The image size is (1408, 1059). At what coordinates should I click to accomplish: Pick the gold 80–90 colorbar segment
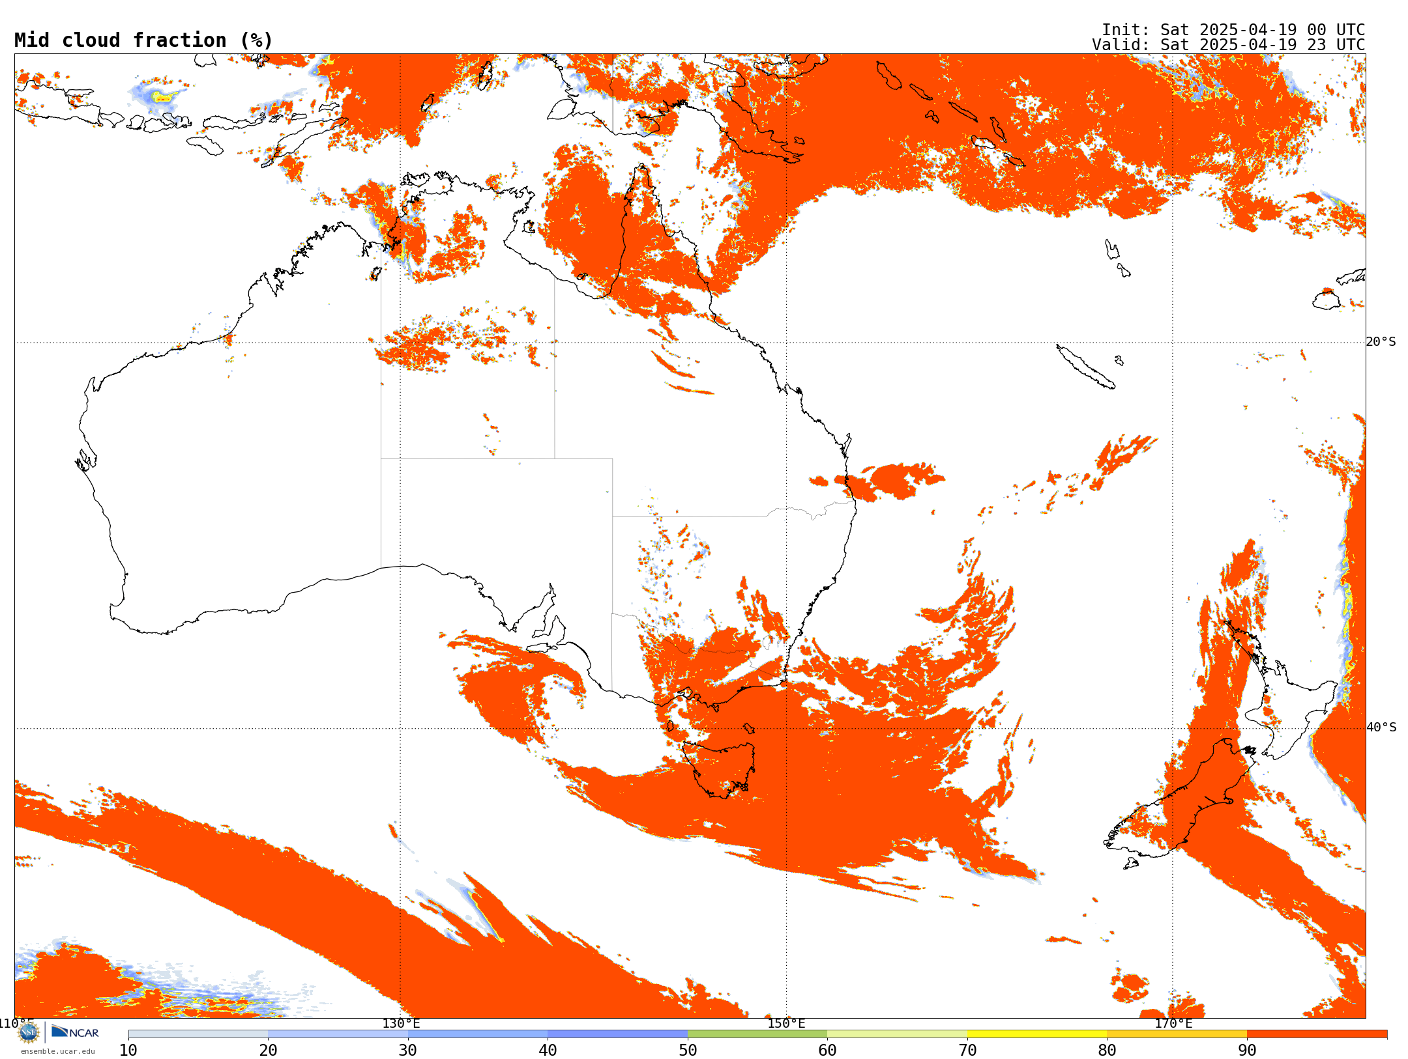coord(1177,1034)
